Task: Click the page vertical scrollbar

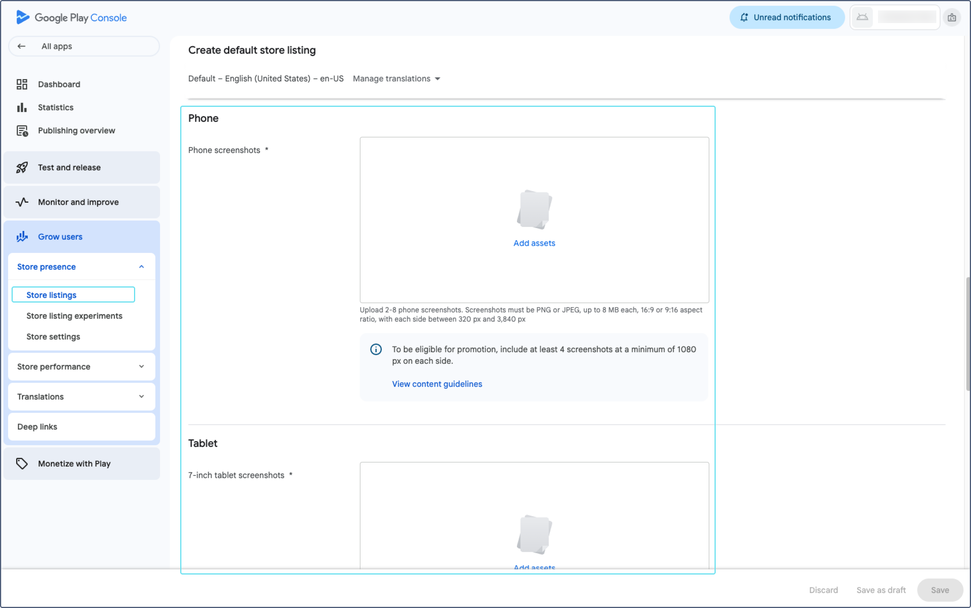Action: click(x=968, y=334)
